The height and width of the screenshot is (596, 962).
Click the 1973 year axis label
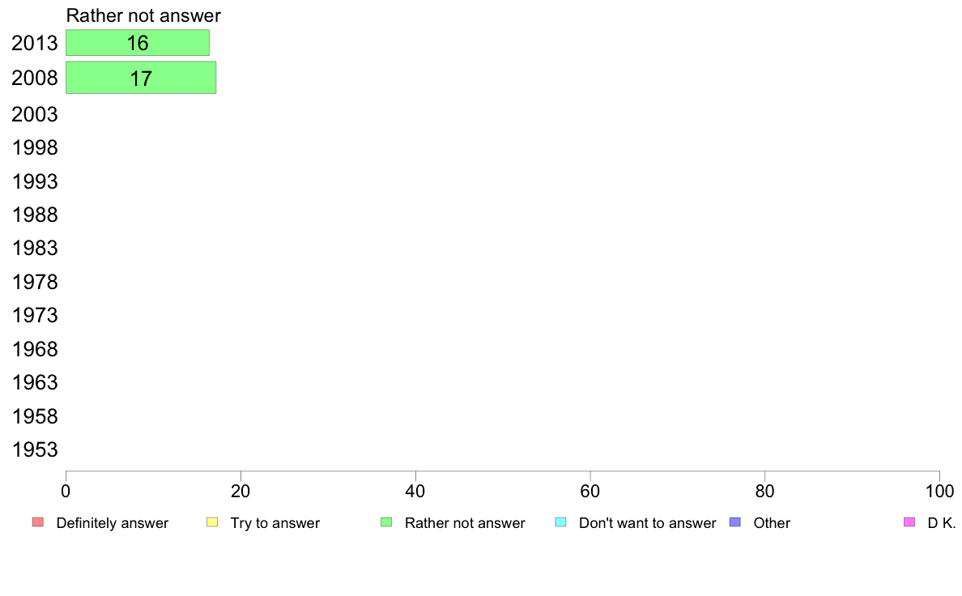tap(35, 315)
